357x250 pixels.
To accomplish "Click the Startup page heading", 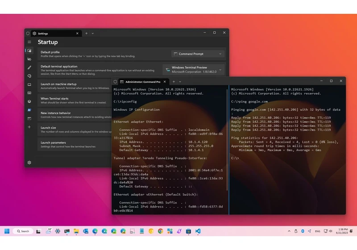I will pyautogui.click(x=48, y=42).
